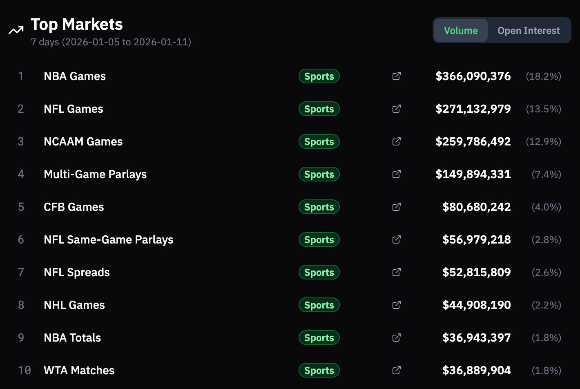Open external link for NCAAM Games

click(x=396, y=141)
